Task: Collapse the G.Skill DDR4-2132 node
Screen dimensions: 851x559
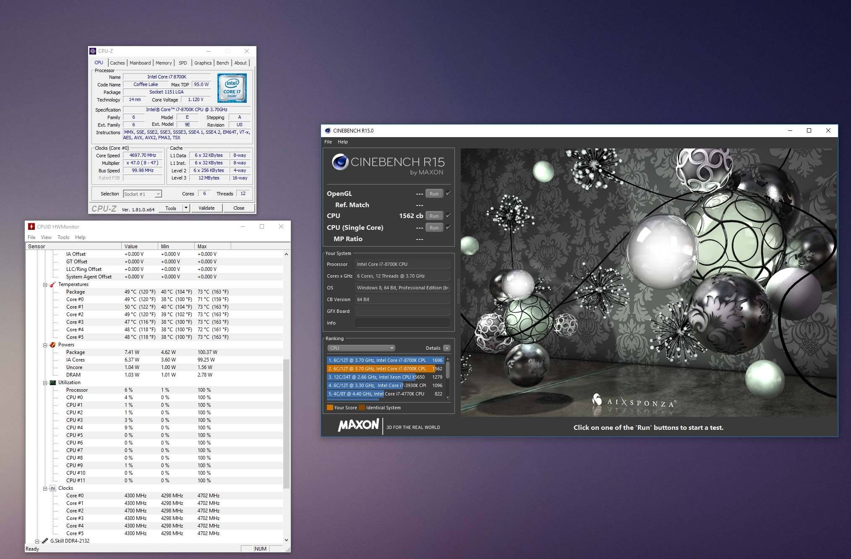Action: click(37, 541)
